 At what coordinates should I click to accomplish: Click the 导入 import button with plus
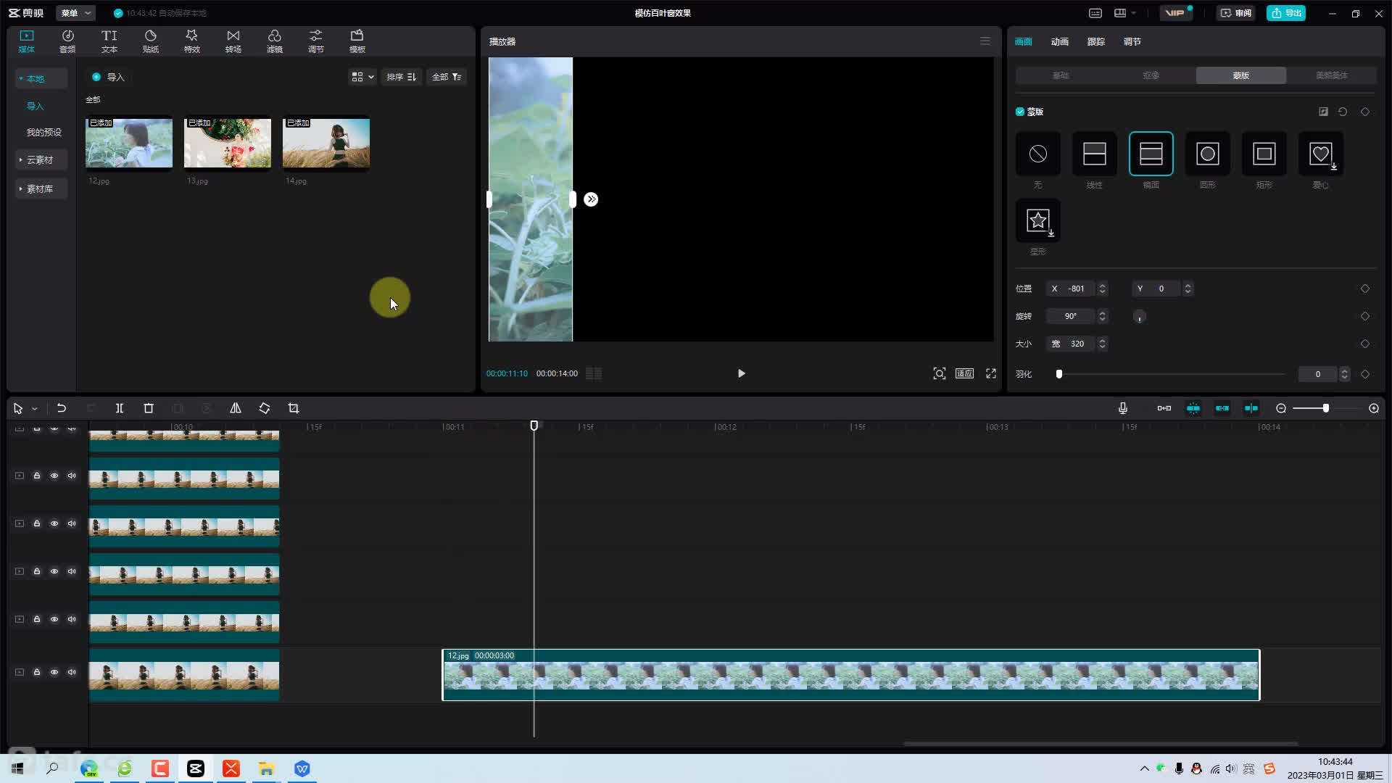point(108,77)
